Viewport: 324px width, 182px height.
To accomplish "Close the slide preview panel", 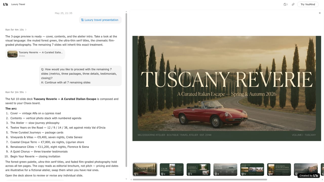I will (320, 13).
